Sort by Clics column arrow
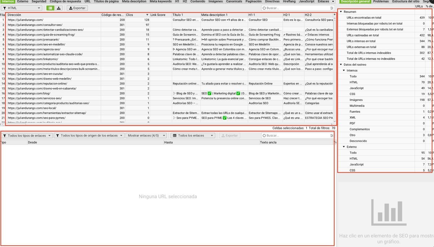 point(147,15)
